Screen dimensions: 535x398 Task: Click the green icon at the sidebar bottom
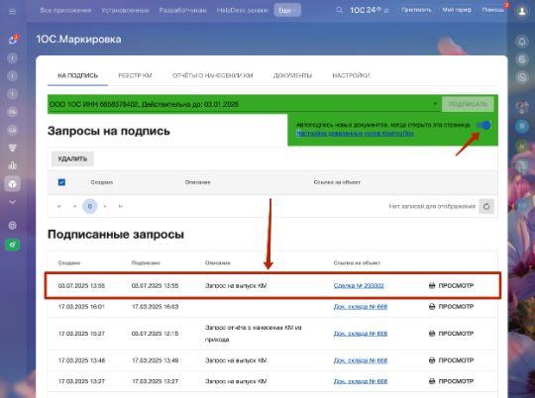coord(12,245)
